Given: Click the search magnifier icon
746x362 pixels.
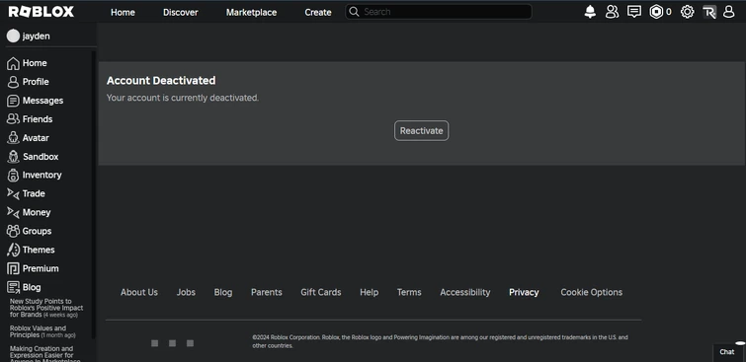Looking at the screenshot, I should 354,12.
